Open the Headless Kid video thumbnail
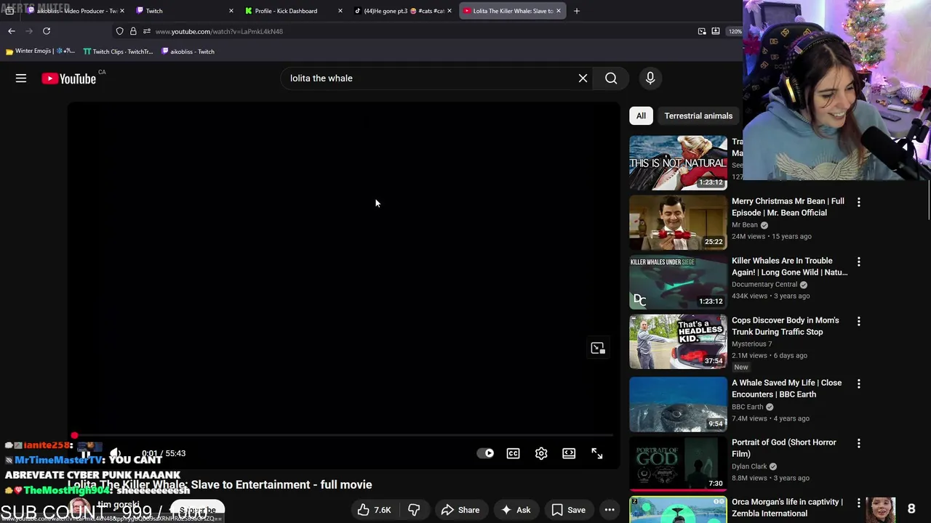The image size is (931, 523). click(678, 341)
